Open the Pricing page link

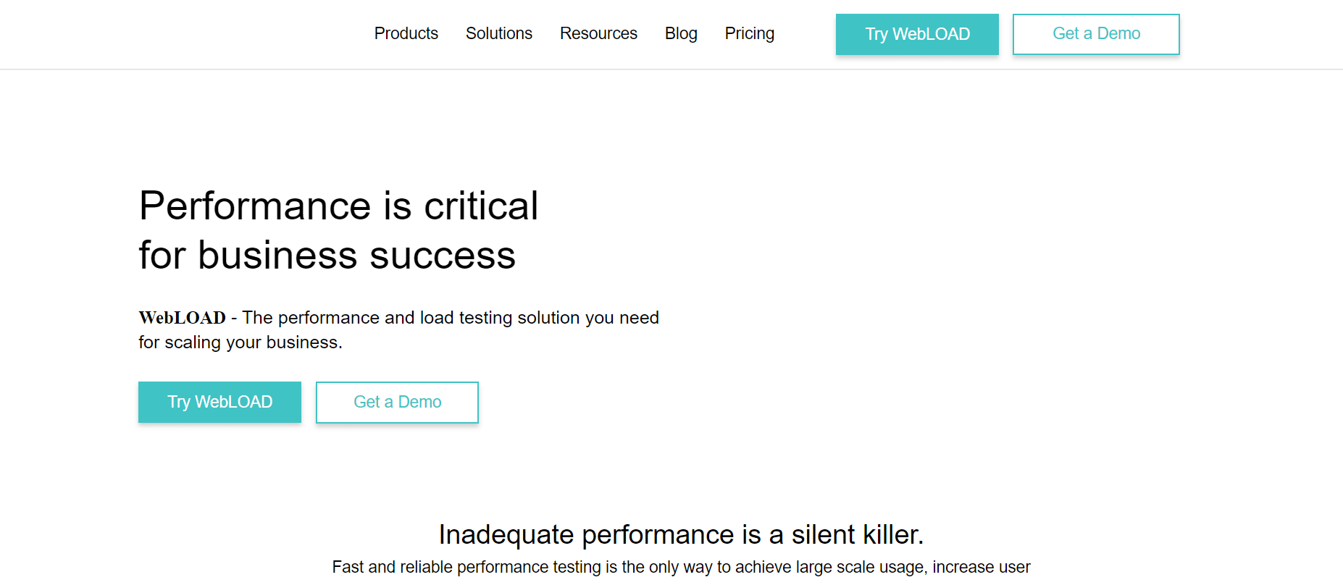[749, 33]
